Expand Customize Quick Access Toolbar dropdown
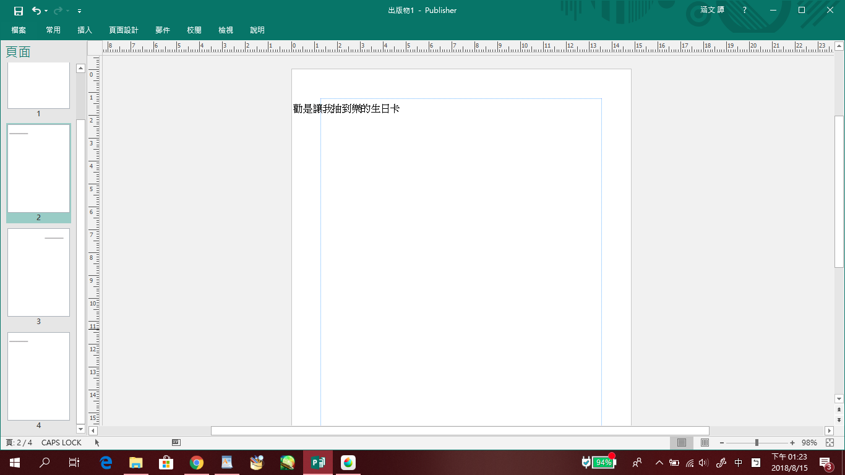 pyautogui.click(x=79, y=11)
